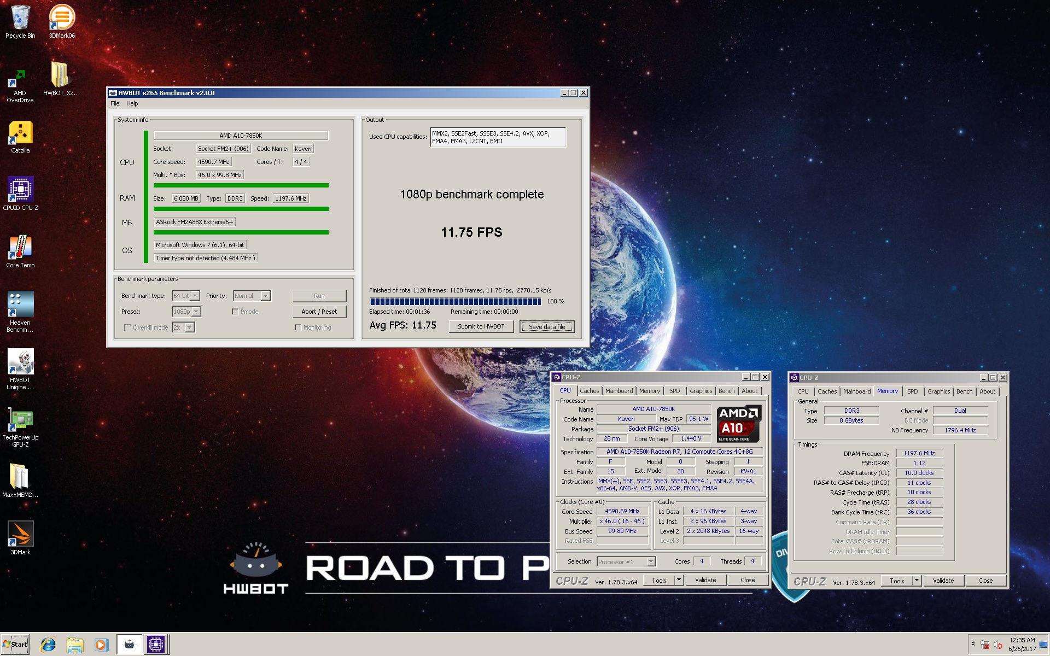Open CPUID CPU-Z desktop icon
Viewport: 1050px width, 656px height.
pos(20,194)
